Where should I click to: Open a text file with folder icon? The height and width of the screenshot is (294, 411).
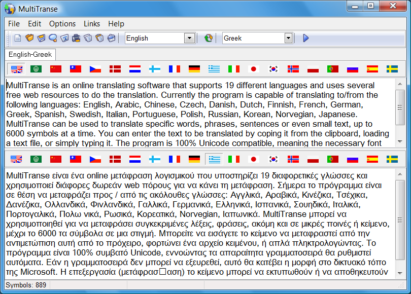(x=29, y=38)
